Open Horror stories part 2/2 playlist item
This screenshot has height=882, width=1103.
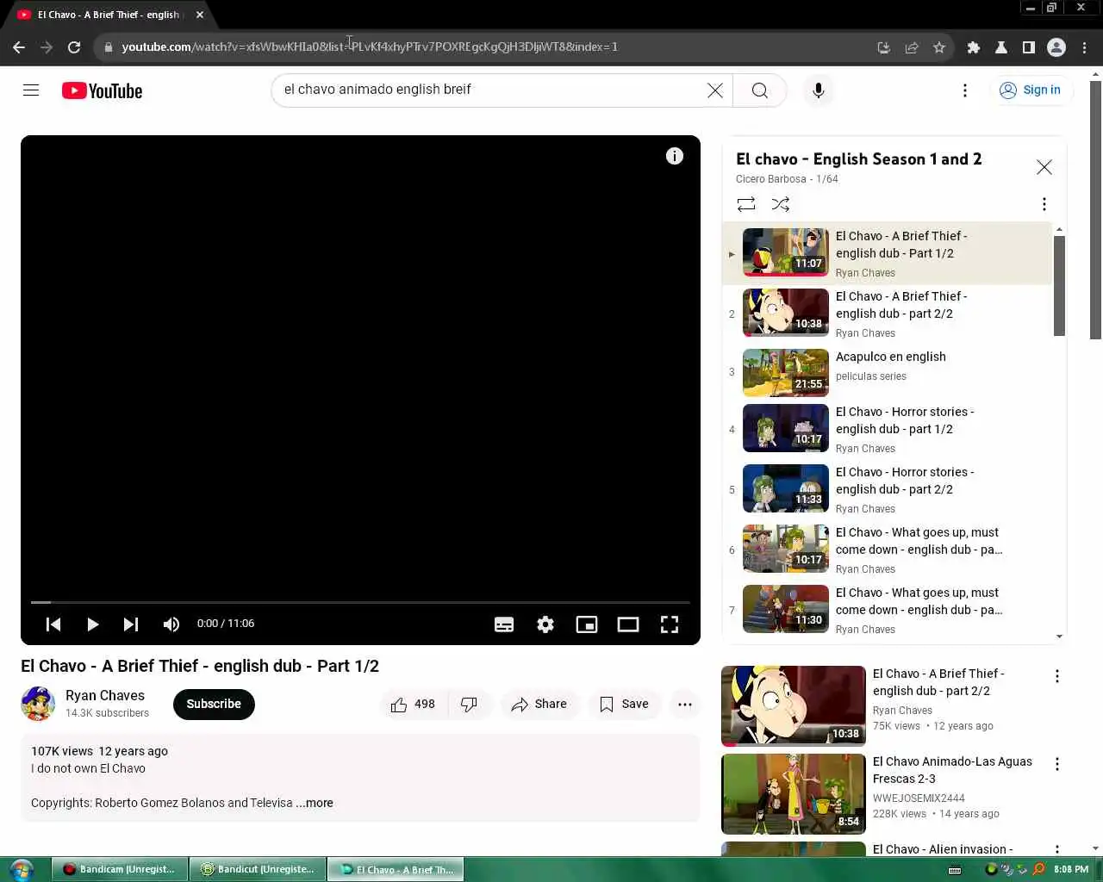click(x=888, y=490)
